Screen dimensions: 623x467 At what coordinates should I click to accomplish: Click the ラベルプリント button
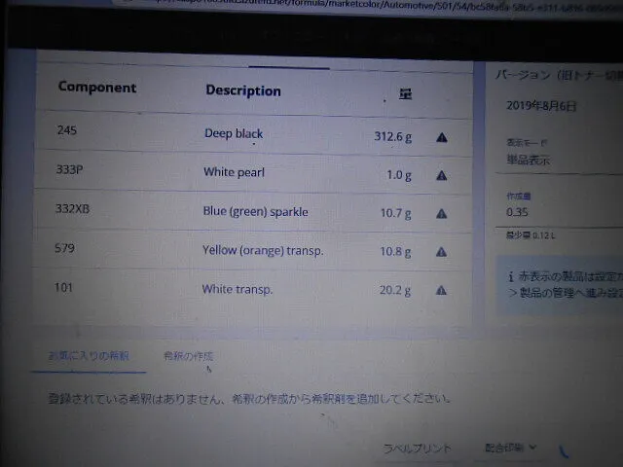click(417, 448)
